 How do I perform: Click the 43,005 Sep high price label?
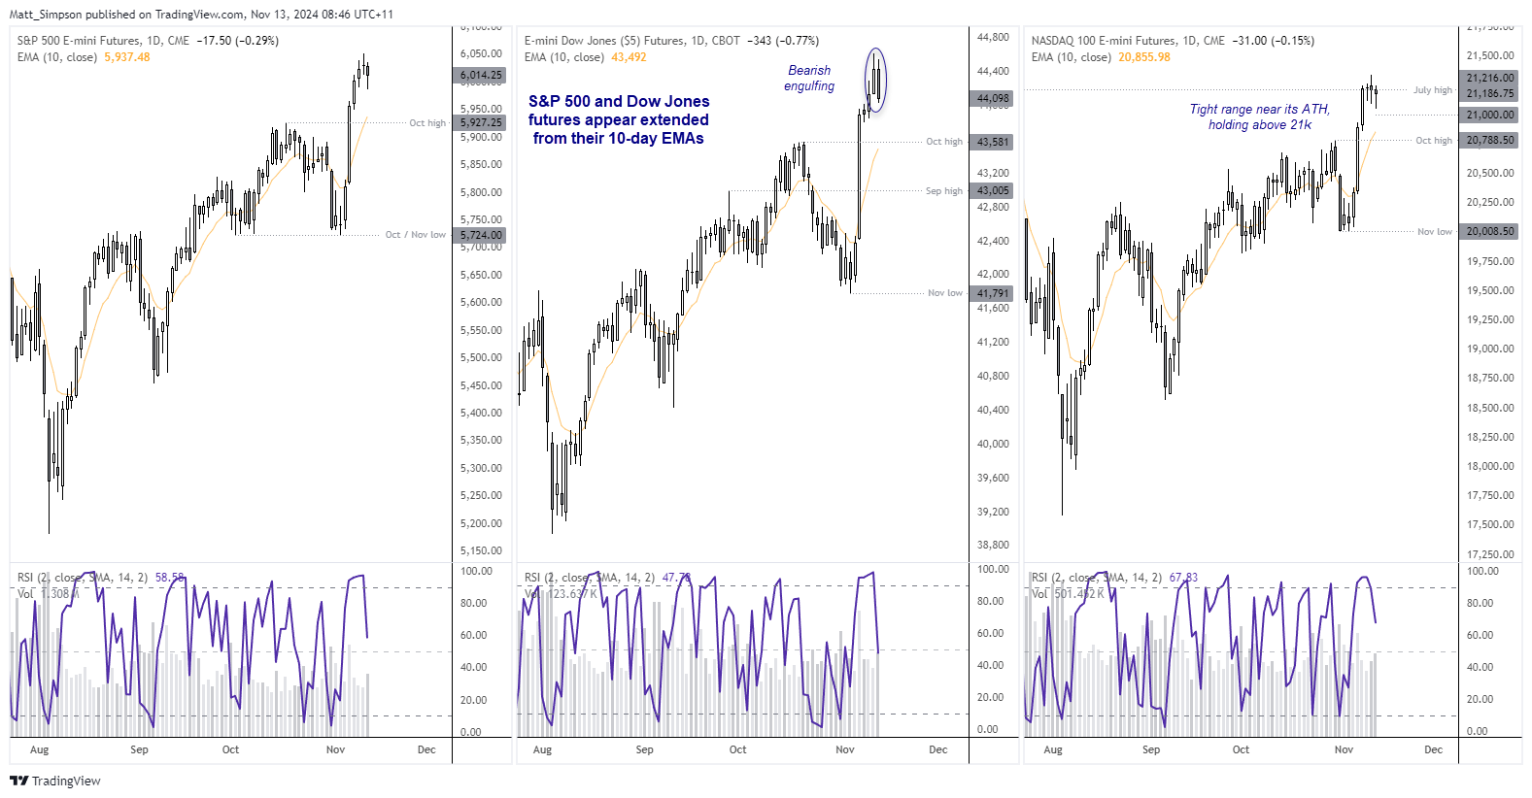point(993,190)
